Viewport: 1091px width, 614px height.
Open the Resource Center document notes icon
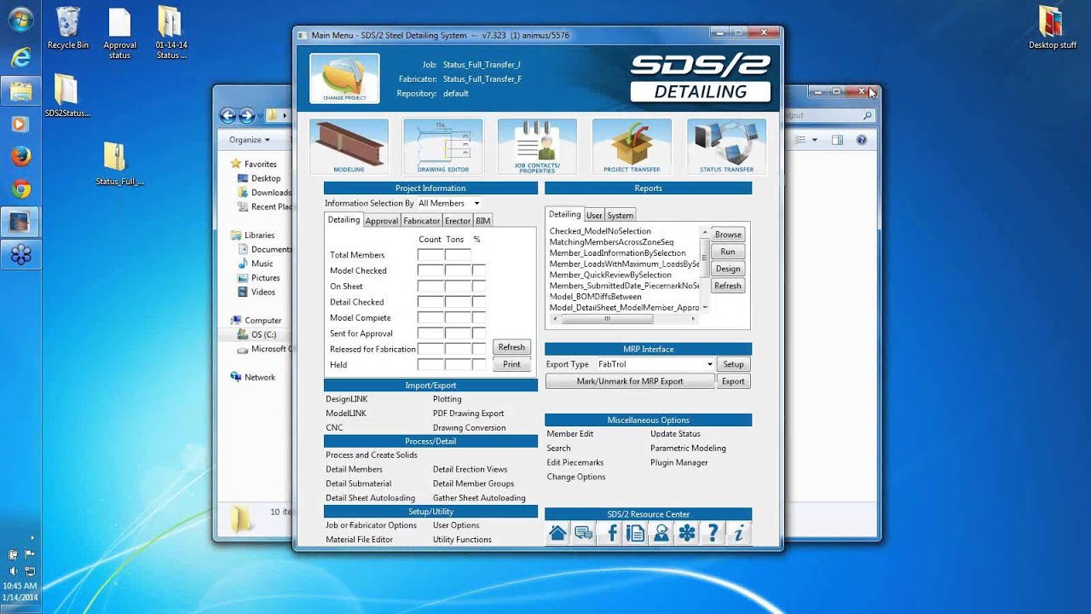(635, 533)
